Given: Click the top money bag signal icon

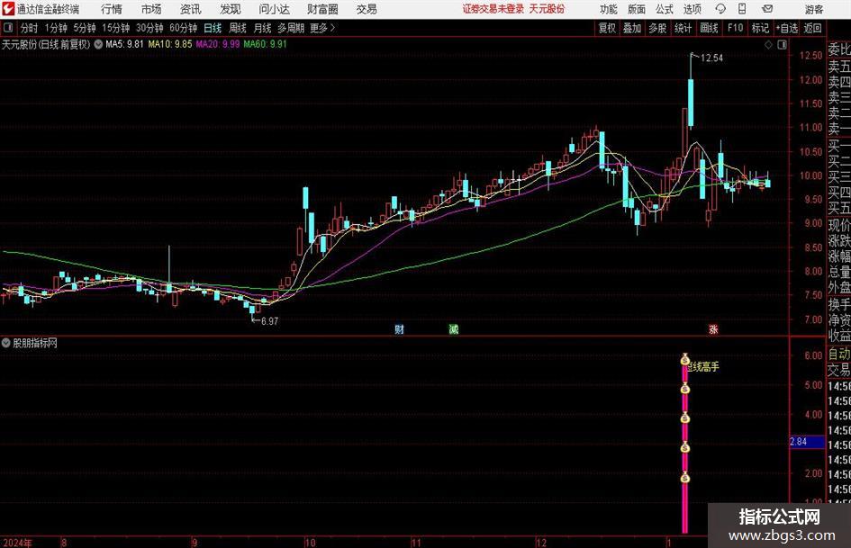Looking at the screenshot, I should pos(685,359).
